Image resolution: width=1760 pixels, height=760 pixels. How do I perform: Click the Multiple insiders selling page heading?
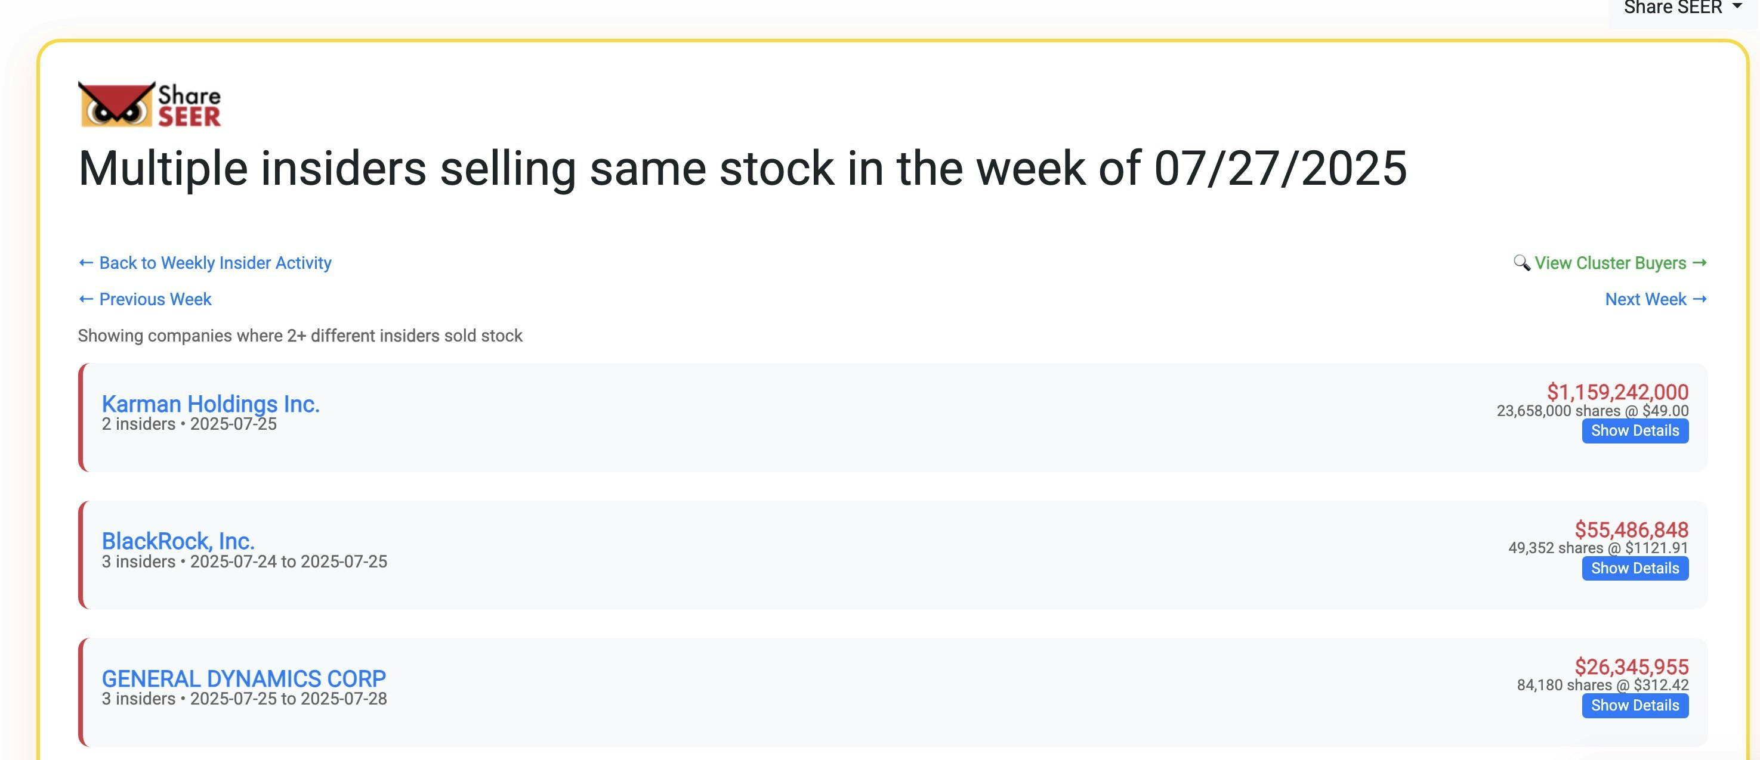pos(742,168)
